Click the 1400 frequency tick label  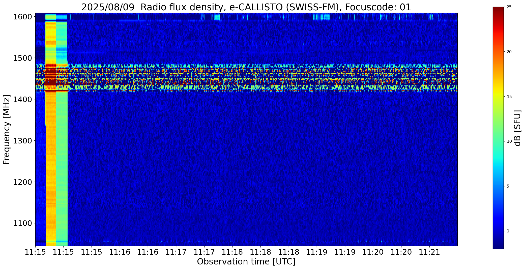tap(22, 100)
